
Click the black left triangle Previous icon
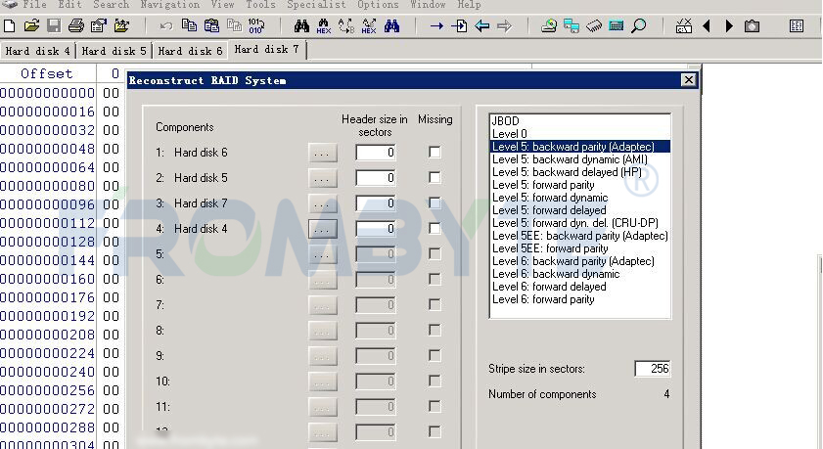(x=707, y=25)
